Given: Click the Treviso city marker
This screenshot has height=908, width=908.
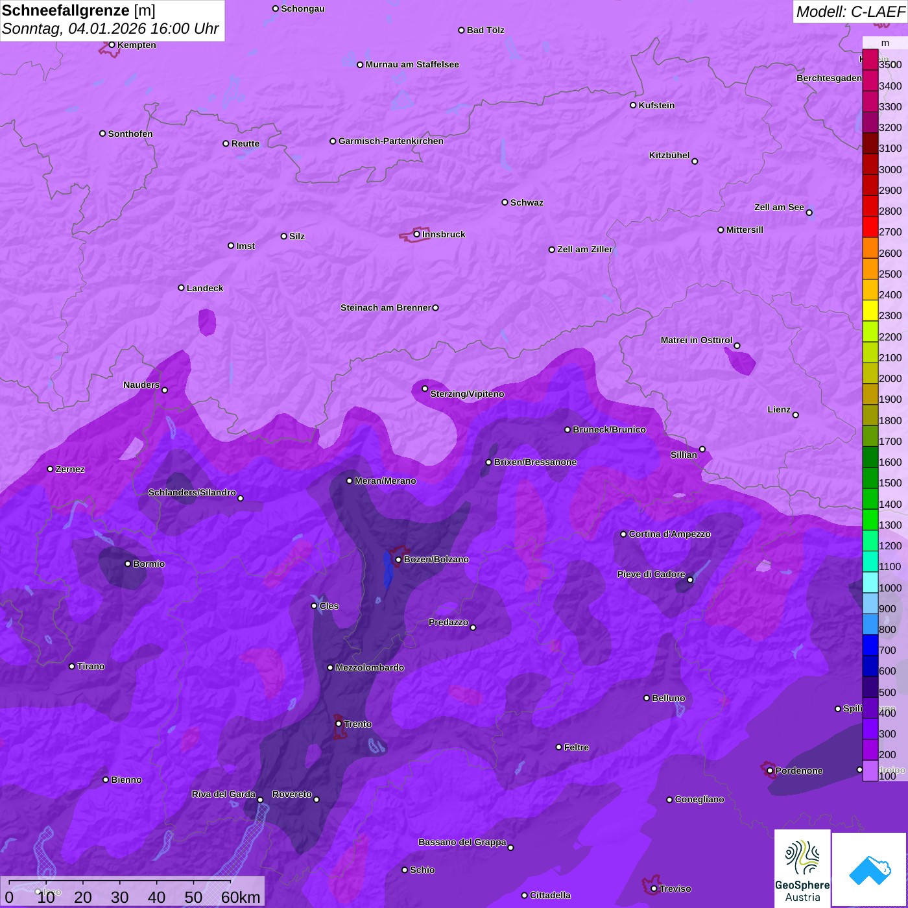Looking at the screenshot, I should click(654, 889).
